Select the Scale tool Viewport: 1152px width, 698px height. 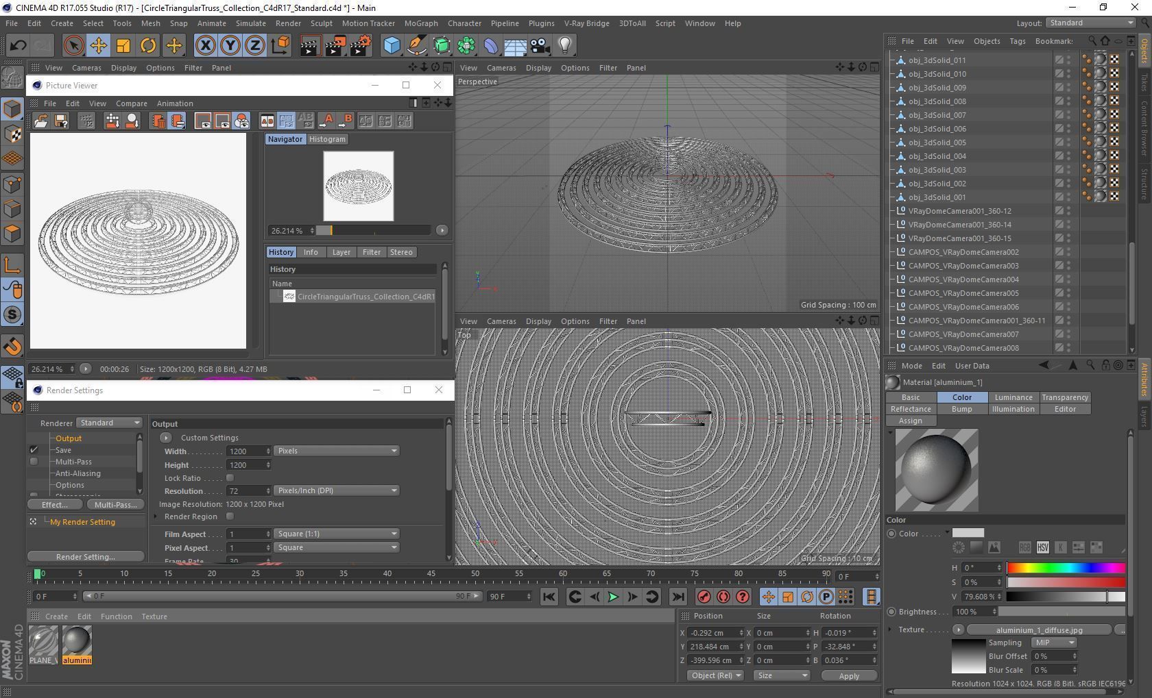[x=123, y=46]
